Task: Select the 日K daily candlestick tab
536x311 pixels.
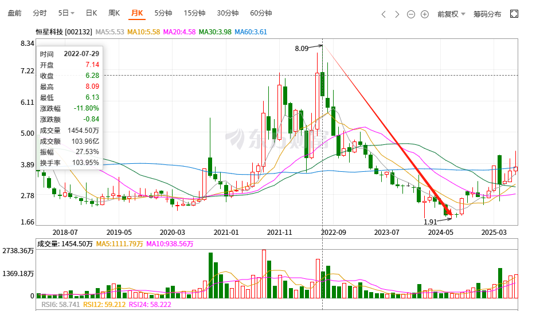Action: (x=91, y=13)
